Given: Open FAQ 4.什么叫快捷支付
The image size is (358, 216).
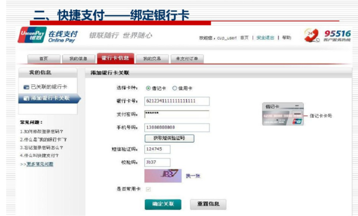Looking at the screenshot, I should (39, 155).
